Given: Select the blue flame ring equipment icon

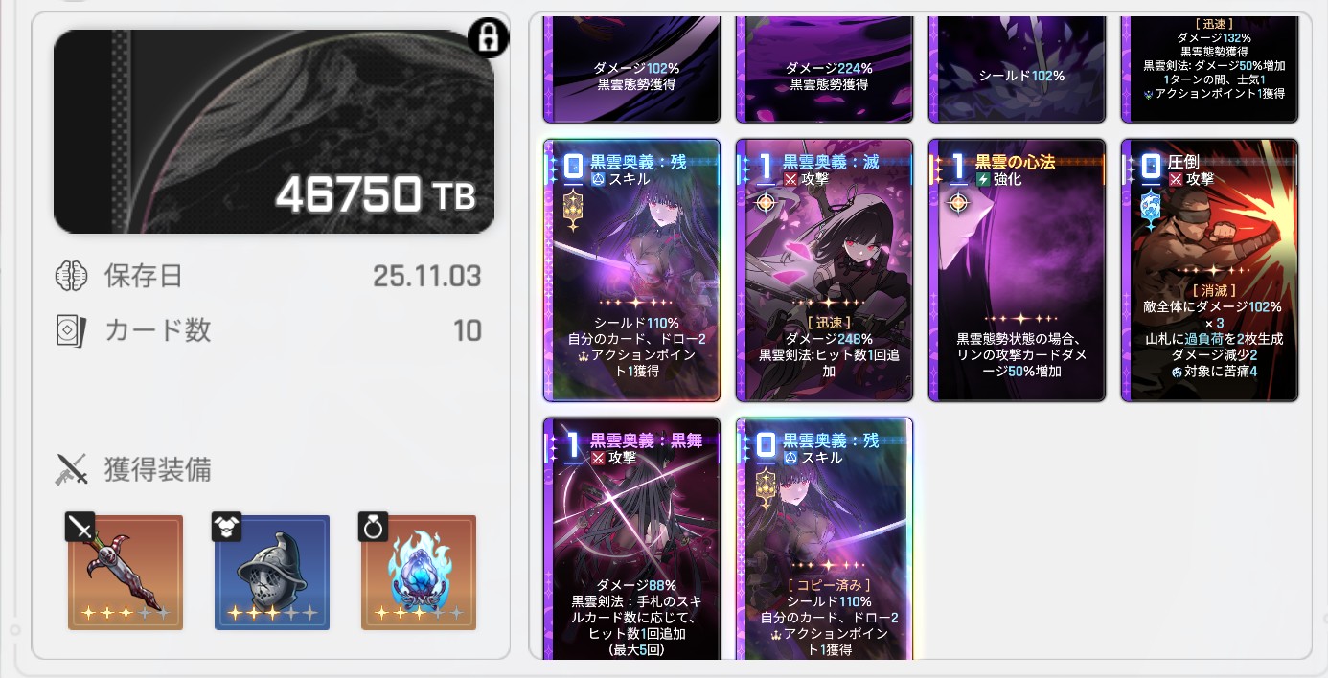Looking at the screenshot, I should tap(419, 572).
